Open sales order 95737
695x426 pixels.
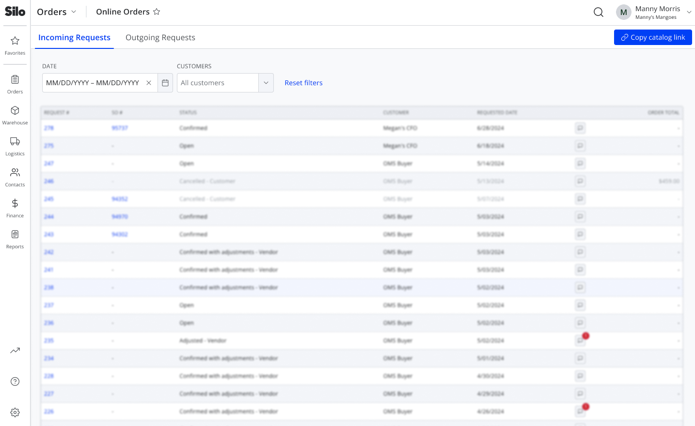(x=120, y=128)
